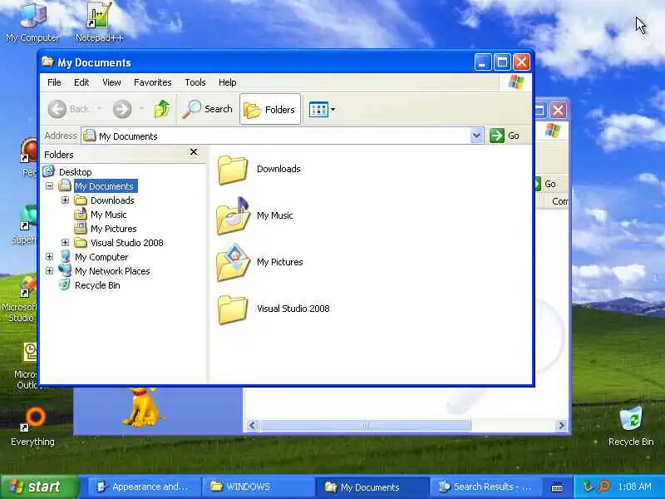This screenshot has width=665, height=499.
Task: Click the Microsoft Outlook desktop shortcut
Action: (30, 366)
